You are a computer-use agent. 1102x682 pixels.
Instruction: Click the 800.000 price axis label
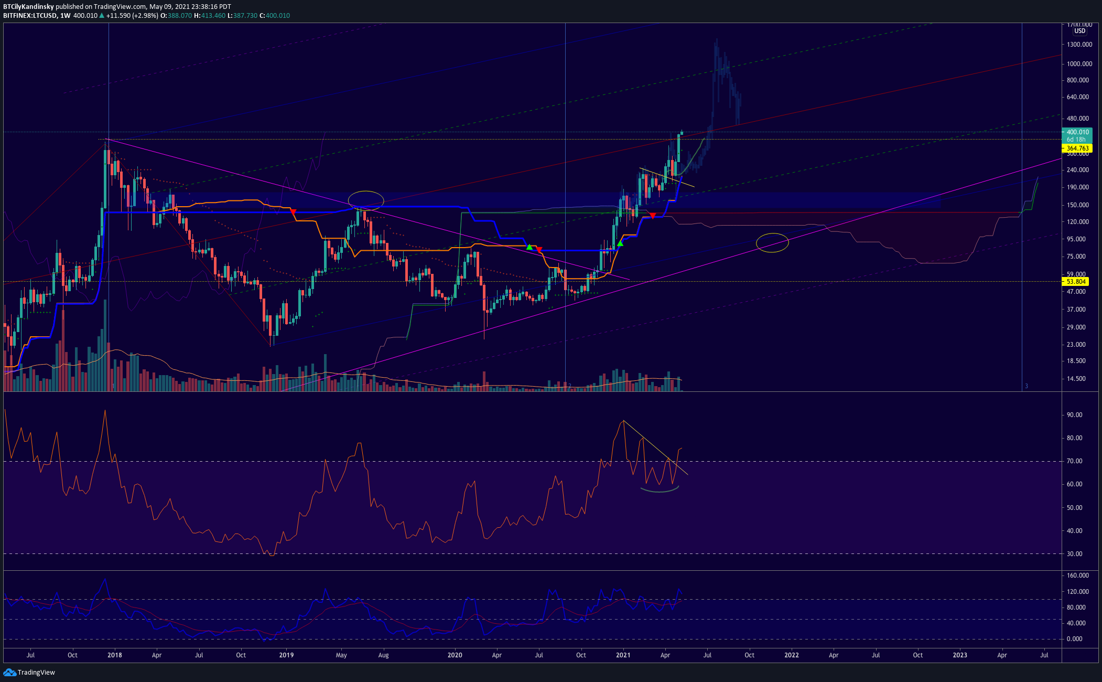tap(1077, 80)
